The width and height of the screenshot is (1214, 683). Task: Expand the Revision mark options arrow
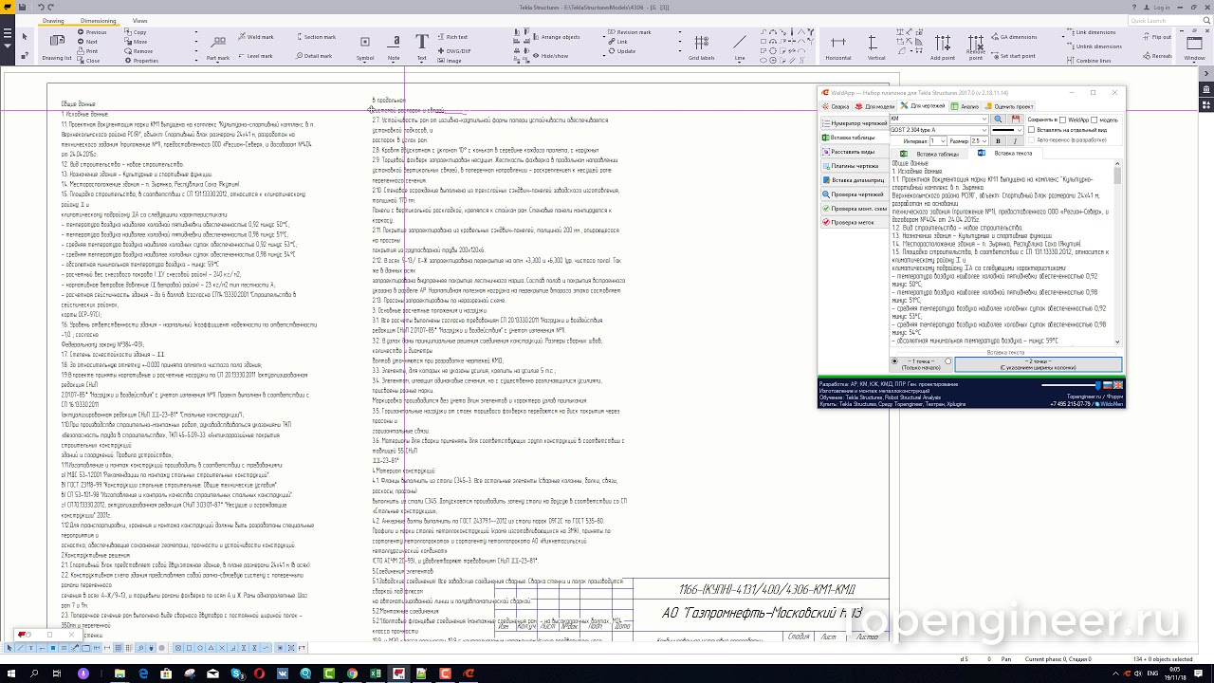tap(680, 32)
